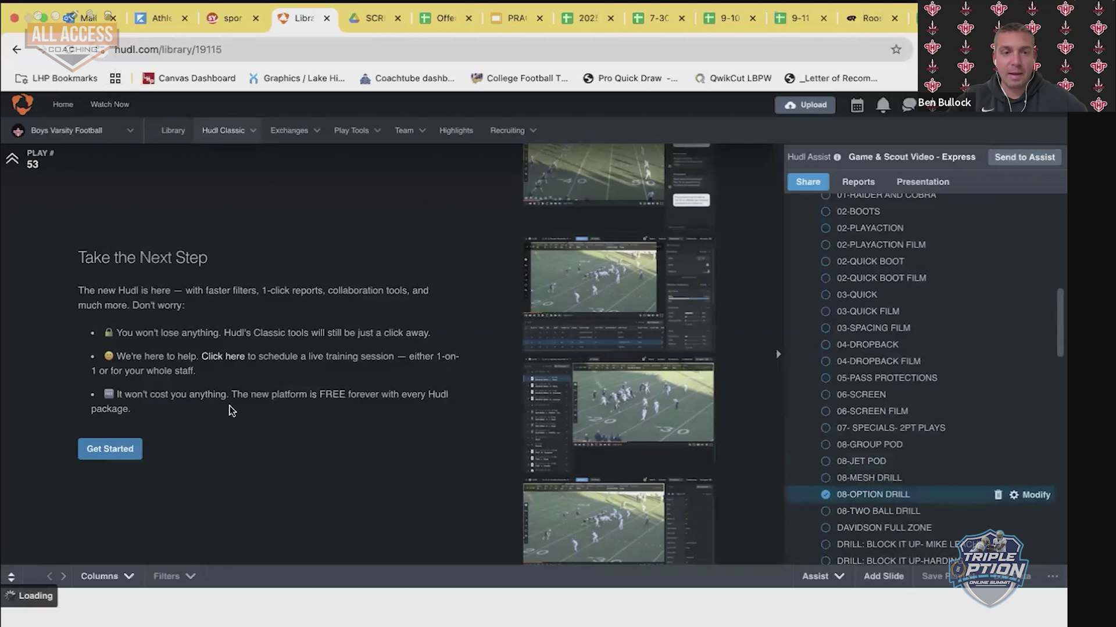
Task: Select the 03-QUICK radio button
Action: click(x=825, y=295)
